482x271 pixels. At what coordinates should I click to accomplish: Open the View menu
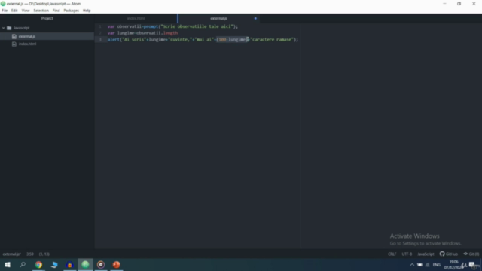(26, 11)
